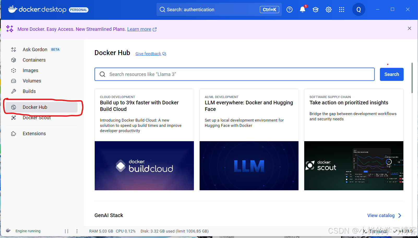Viewport: 418px width, 238px height.
Task: Focus the Search resources input field
Action: (x=234, y=74)
